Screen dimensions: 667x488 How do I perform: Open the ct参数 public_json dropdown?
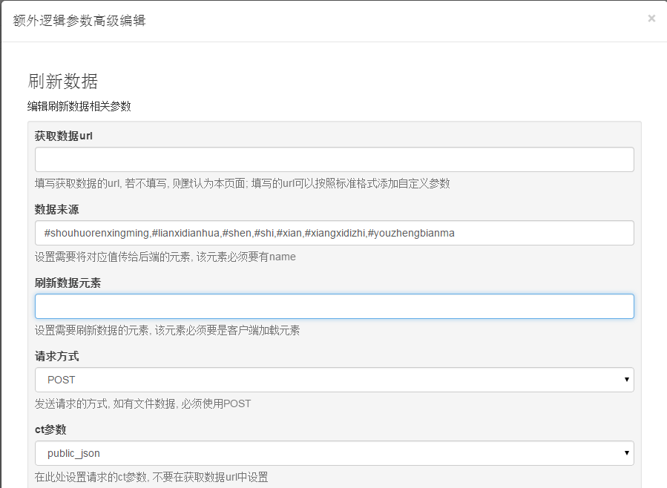(335, 453)
